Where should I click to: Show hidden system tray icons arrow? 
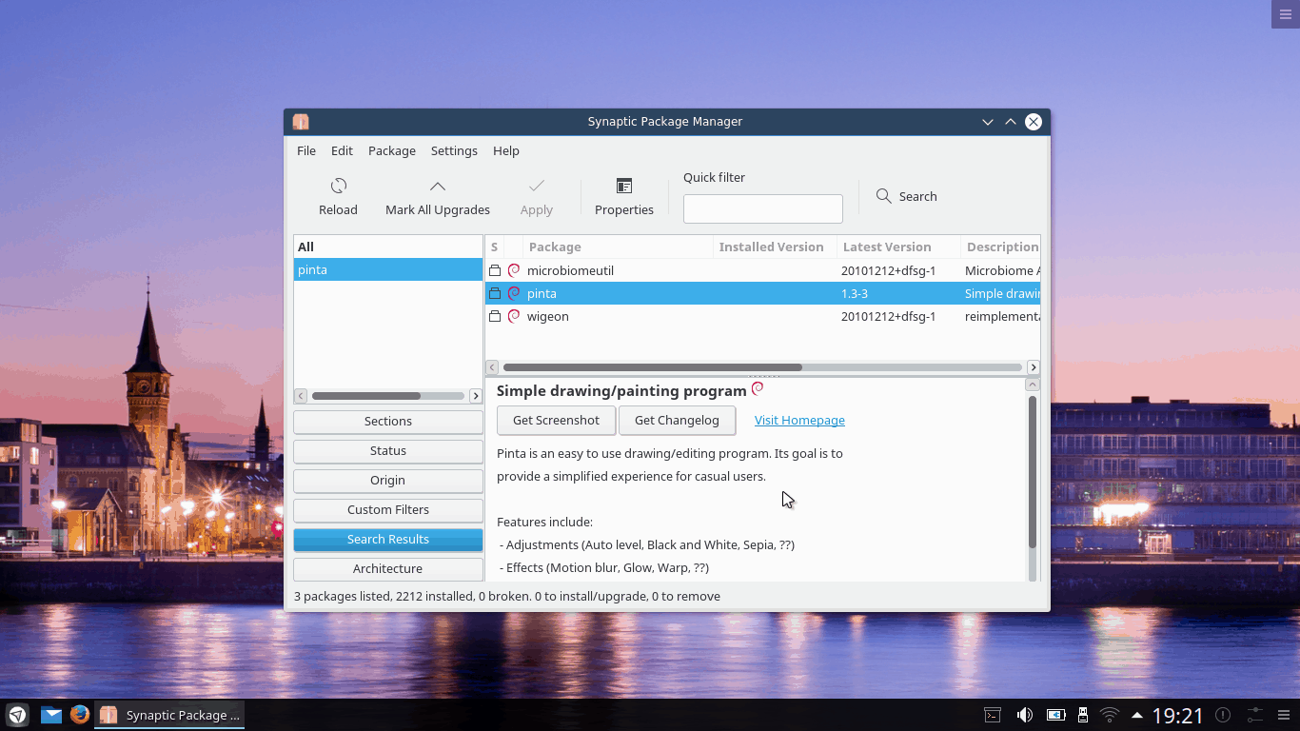(x=1136, y=715)
